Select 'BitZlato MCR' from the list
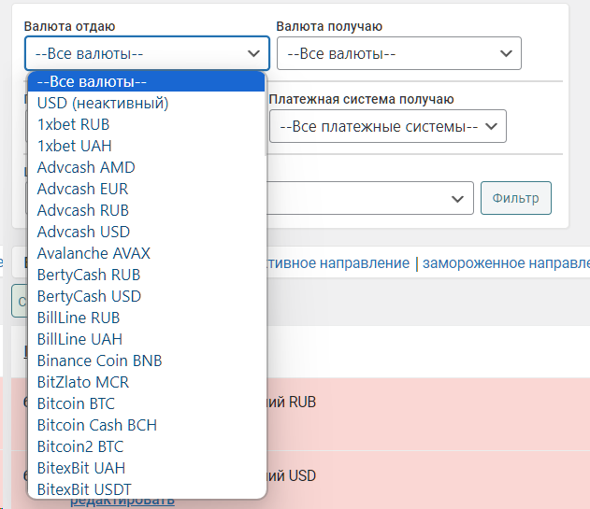 pos(83,382)
